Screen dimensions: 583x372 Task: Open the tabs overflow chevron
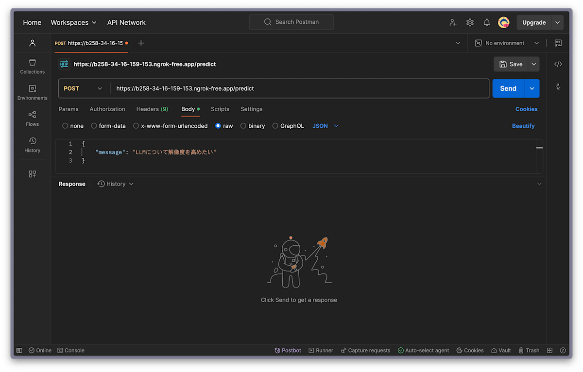[458, 43]
